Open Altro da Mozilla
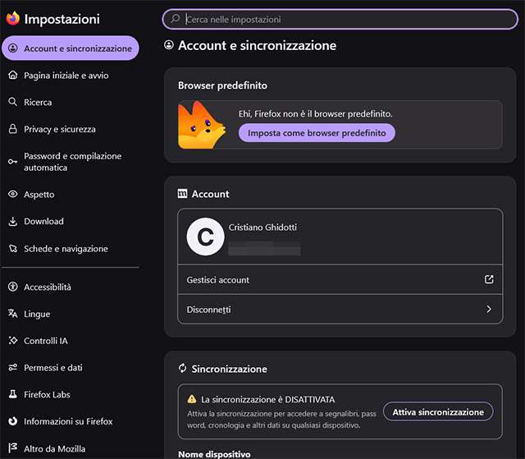Image resolution: width=525 pixels, height=459 pixels. pos(70,448)
